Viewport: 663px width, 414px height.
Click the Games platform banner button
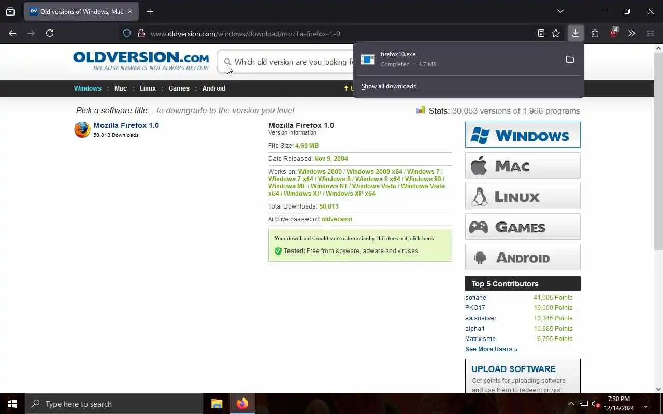coord(523,227)
